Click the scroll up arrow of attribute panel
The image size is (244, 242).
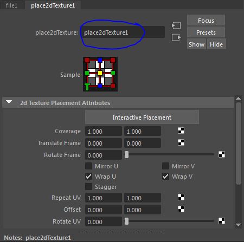239,99
